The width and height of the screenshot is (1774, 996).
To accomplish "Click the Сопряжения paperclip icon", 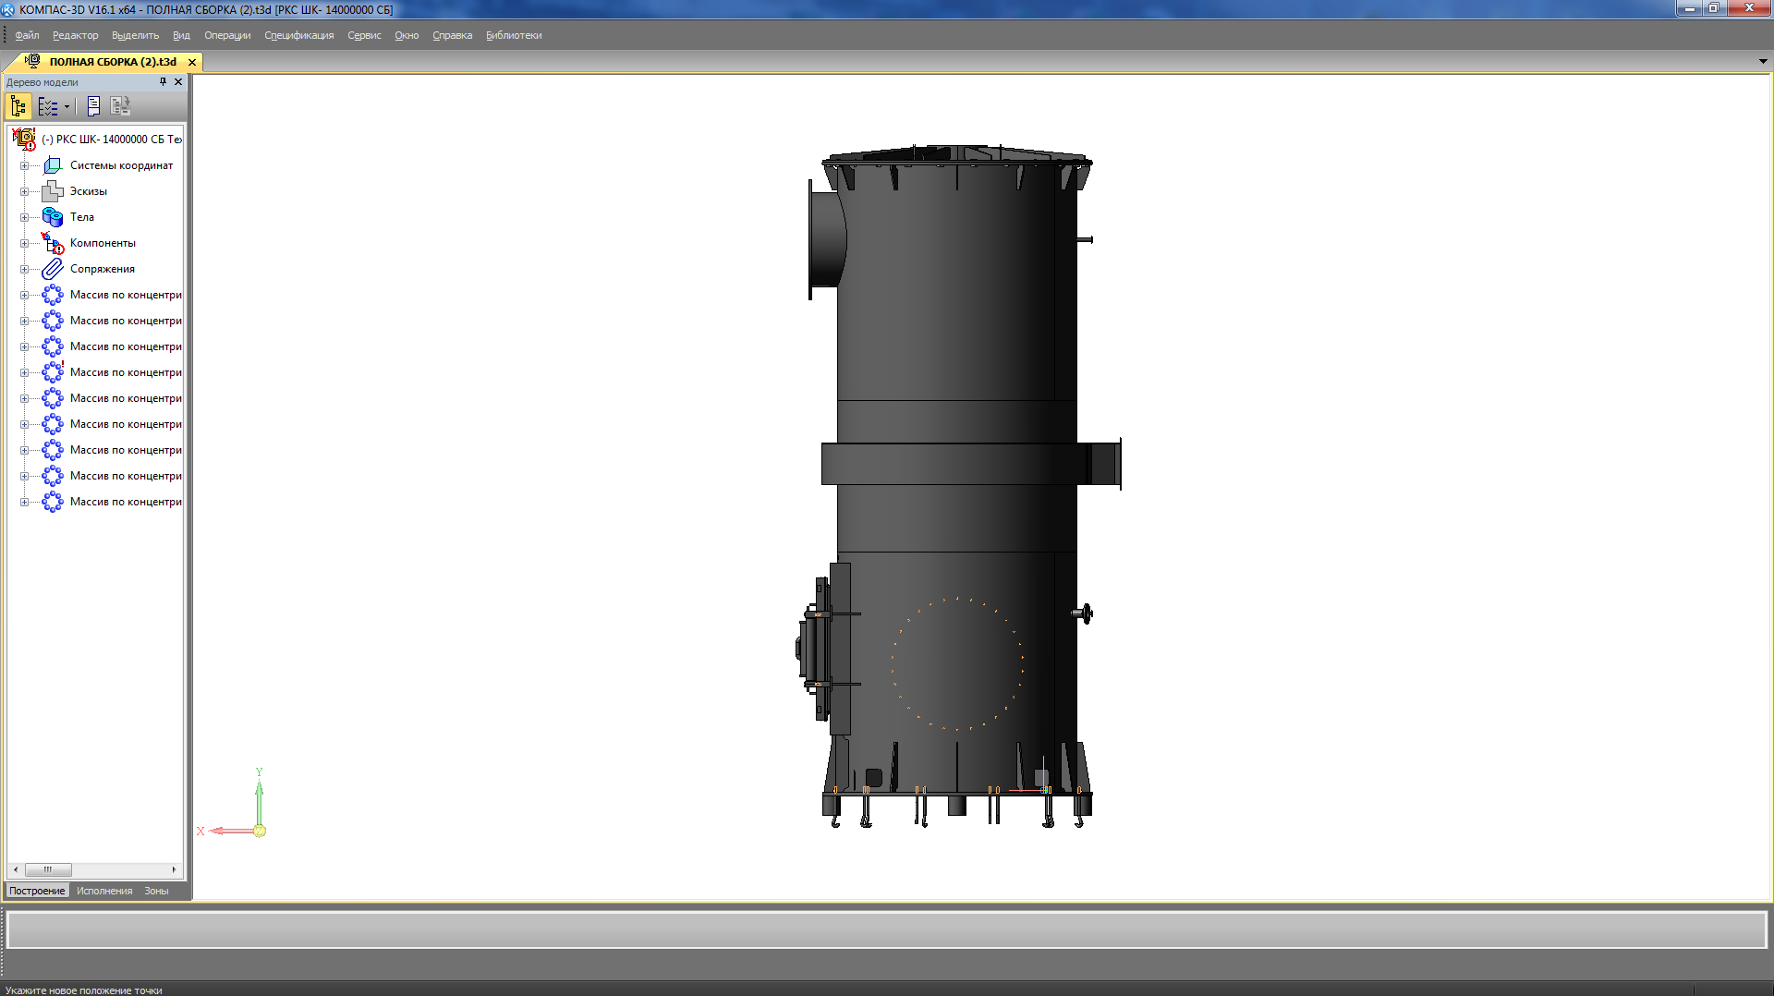I will 53,269.
